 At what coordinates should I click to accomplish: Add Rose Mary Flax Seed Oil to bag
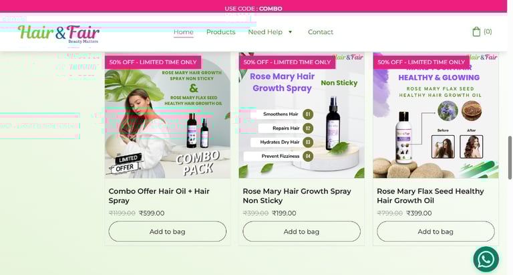(x=436, y=232)
